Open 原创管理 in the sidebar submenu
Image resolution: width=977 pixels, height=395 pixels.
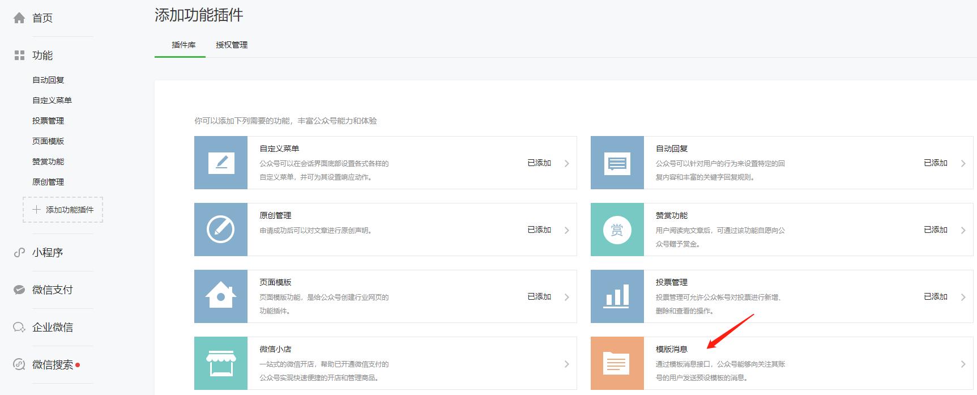pyautogui.click(x=48, y=182)
